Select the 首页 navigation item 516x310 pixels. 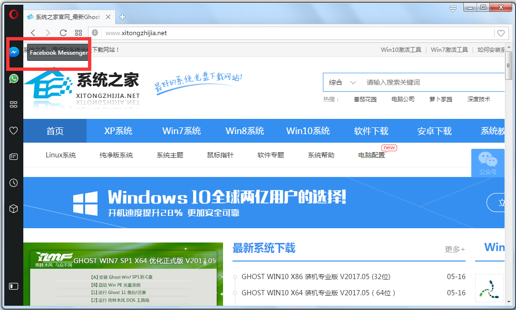click(55, 131)
